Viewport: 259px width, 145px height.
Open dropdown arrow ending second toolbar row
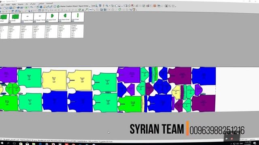[x=136, y=10]
